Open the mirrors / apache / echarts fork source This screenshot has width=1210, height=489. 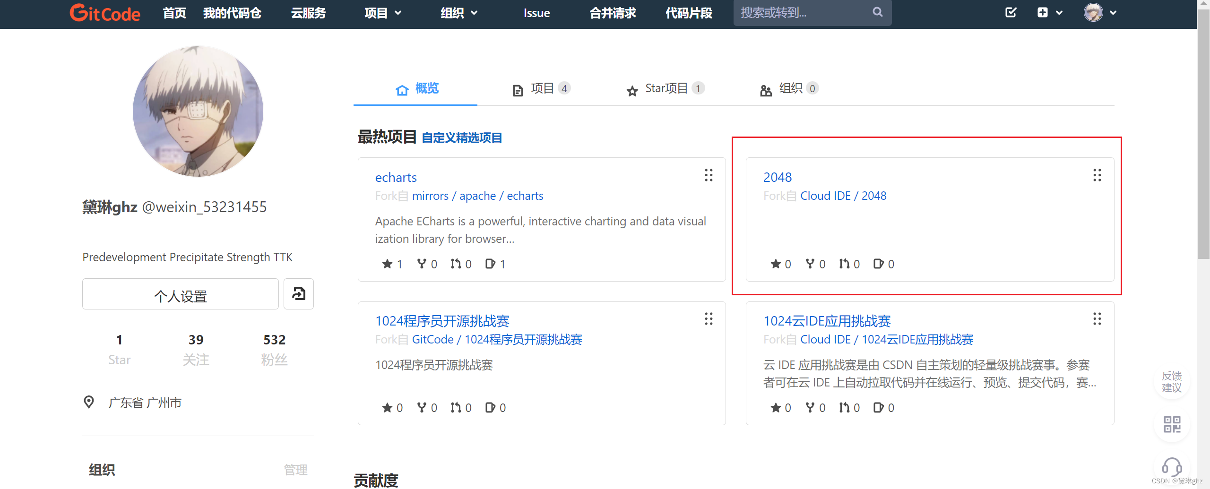pos(477,196)
